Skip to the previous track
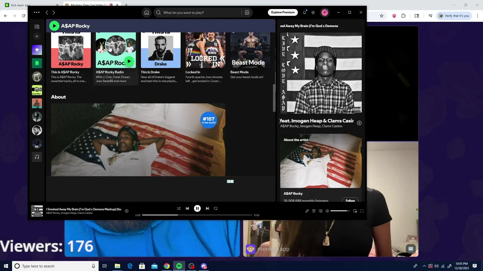Viewport: 483px width, 271px height. coord(187,208)
